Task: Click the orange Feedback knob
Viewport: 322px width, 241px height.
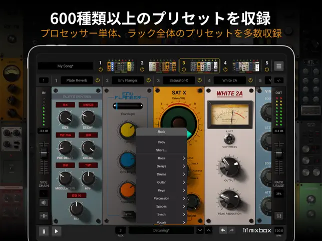Action: pos(128,191)
